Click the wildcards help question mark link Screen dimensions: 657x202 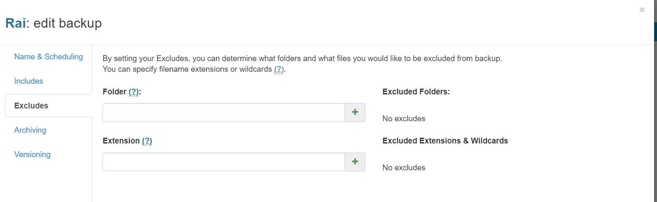279,69
